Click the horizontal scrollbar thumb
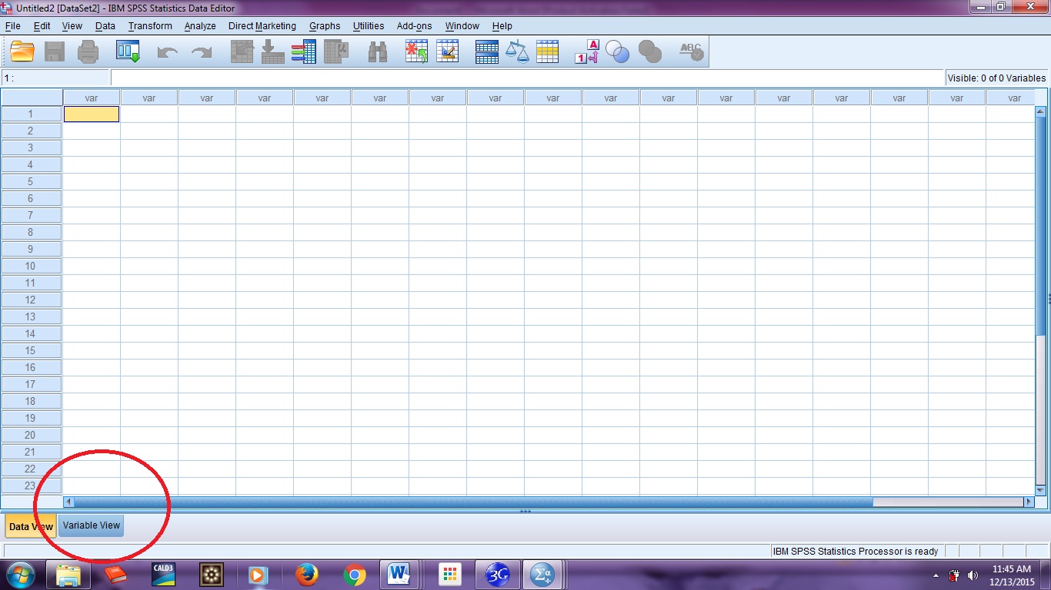The height and width of the screenshot is (590, 1051). coord(474,502)
